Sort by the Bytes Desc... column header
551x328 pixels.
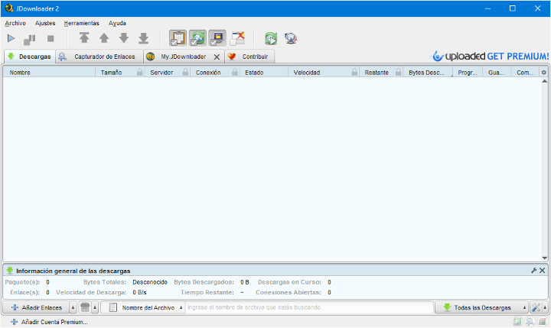pos(428,73)
